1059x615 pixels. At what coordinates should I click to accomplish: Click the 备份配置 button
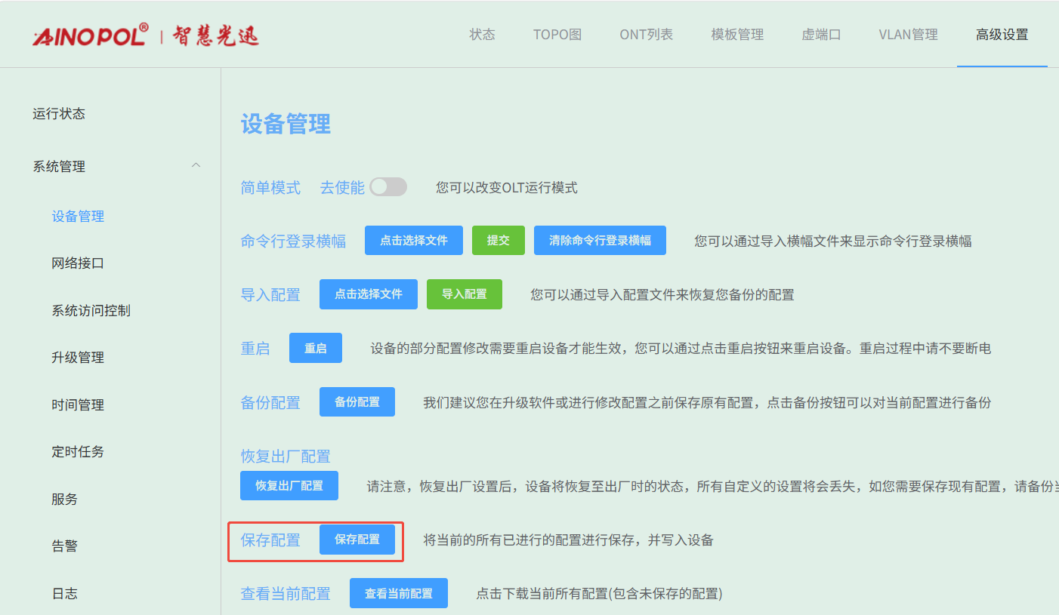click(357, 402)
